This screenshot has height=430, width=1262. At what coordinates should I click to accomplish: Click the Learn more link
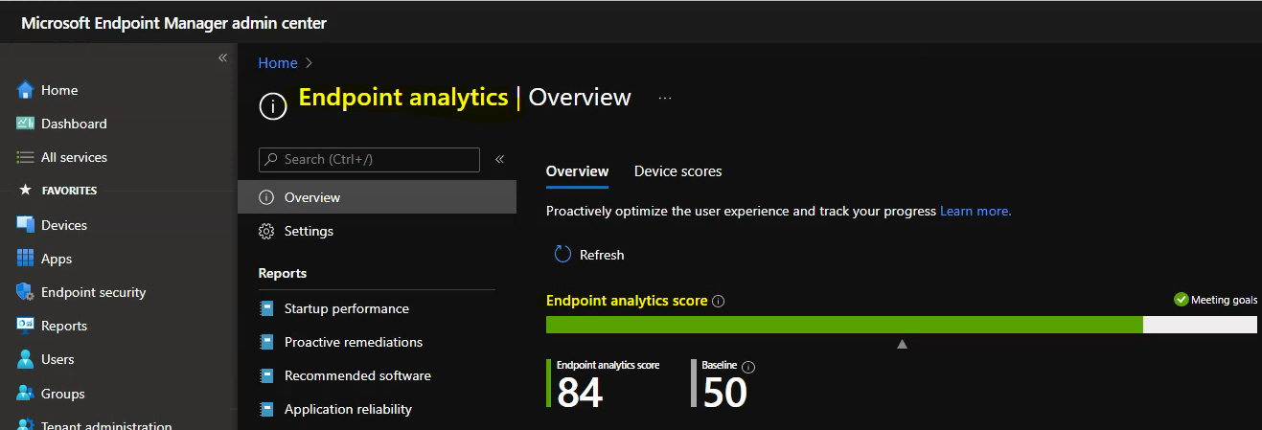coord(975,211)
